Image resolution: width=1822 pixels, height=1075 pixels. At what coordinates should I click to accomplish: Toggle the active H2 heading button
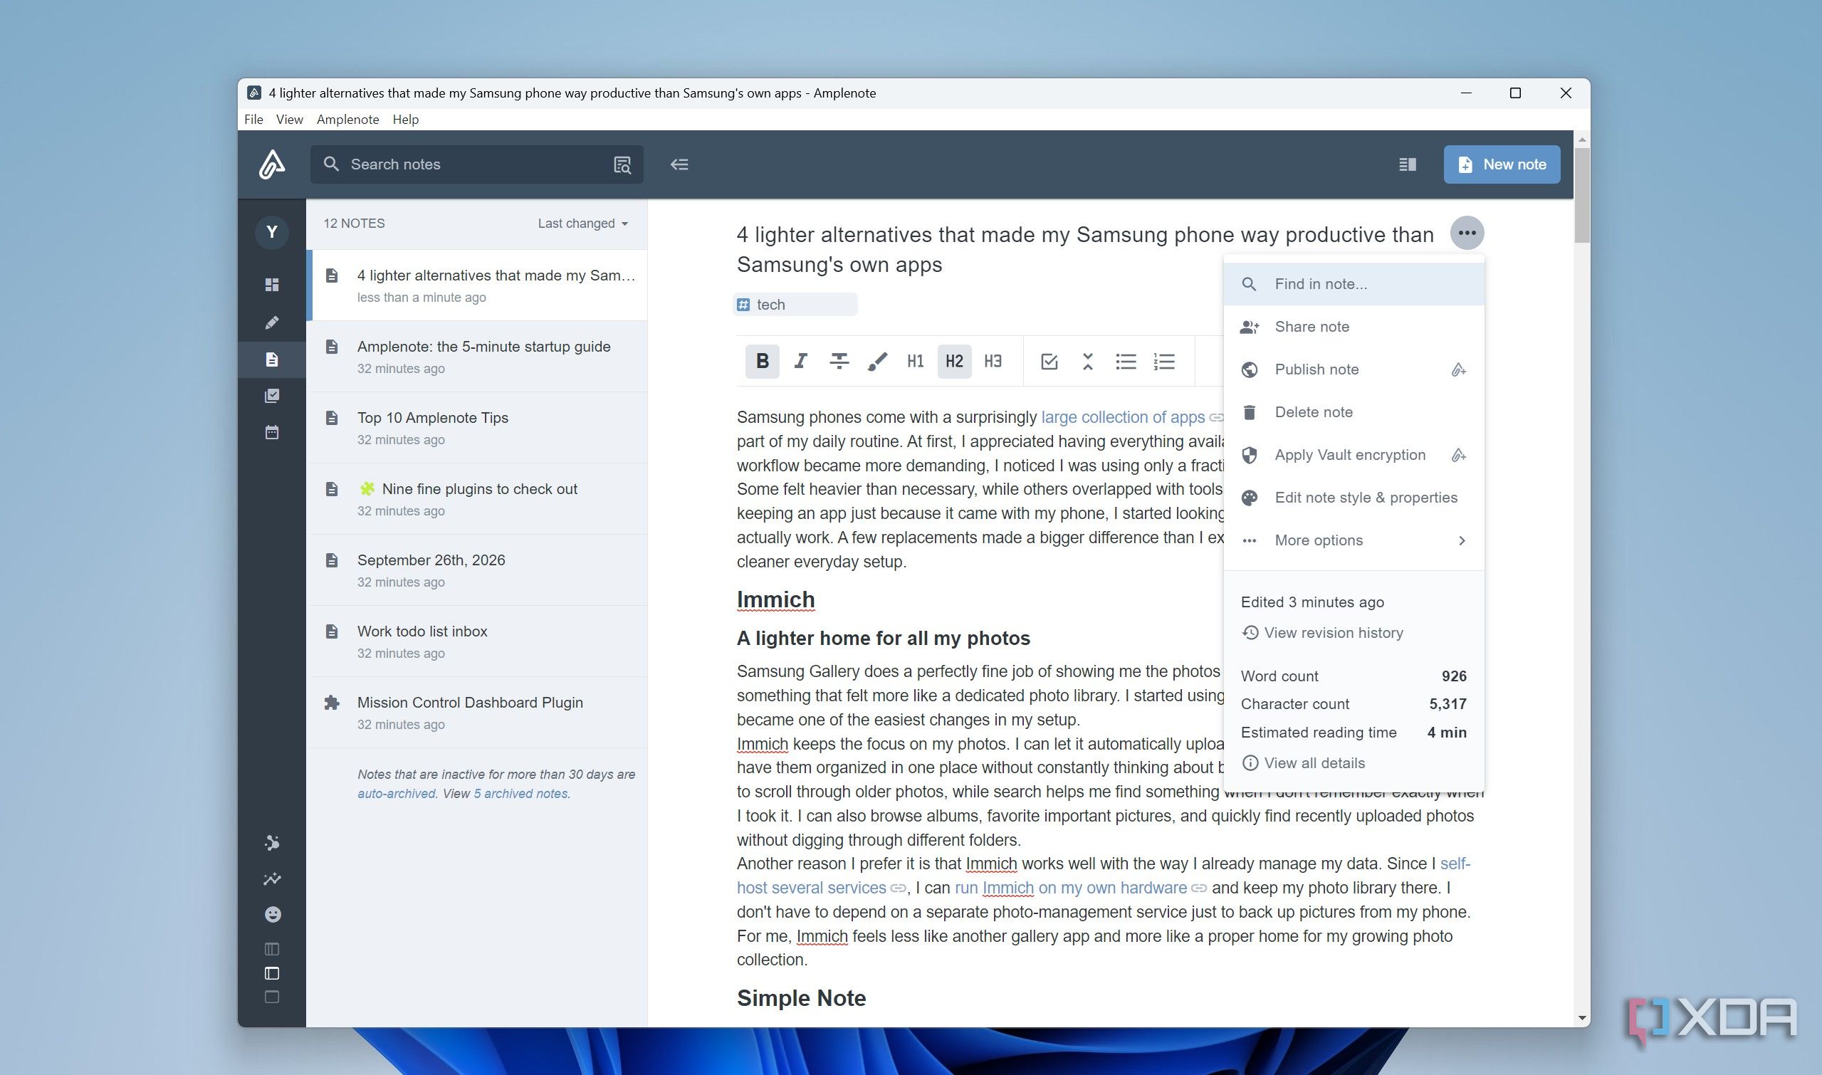click(x=954, y=361)
